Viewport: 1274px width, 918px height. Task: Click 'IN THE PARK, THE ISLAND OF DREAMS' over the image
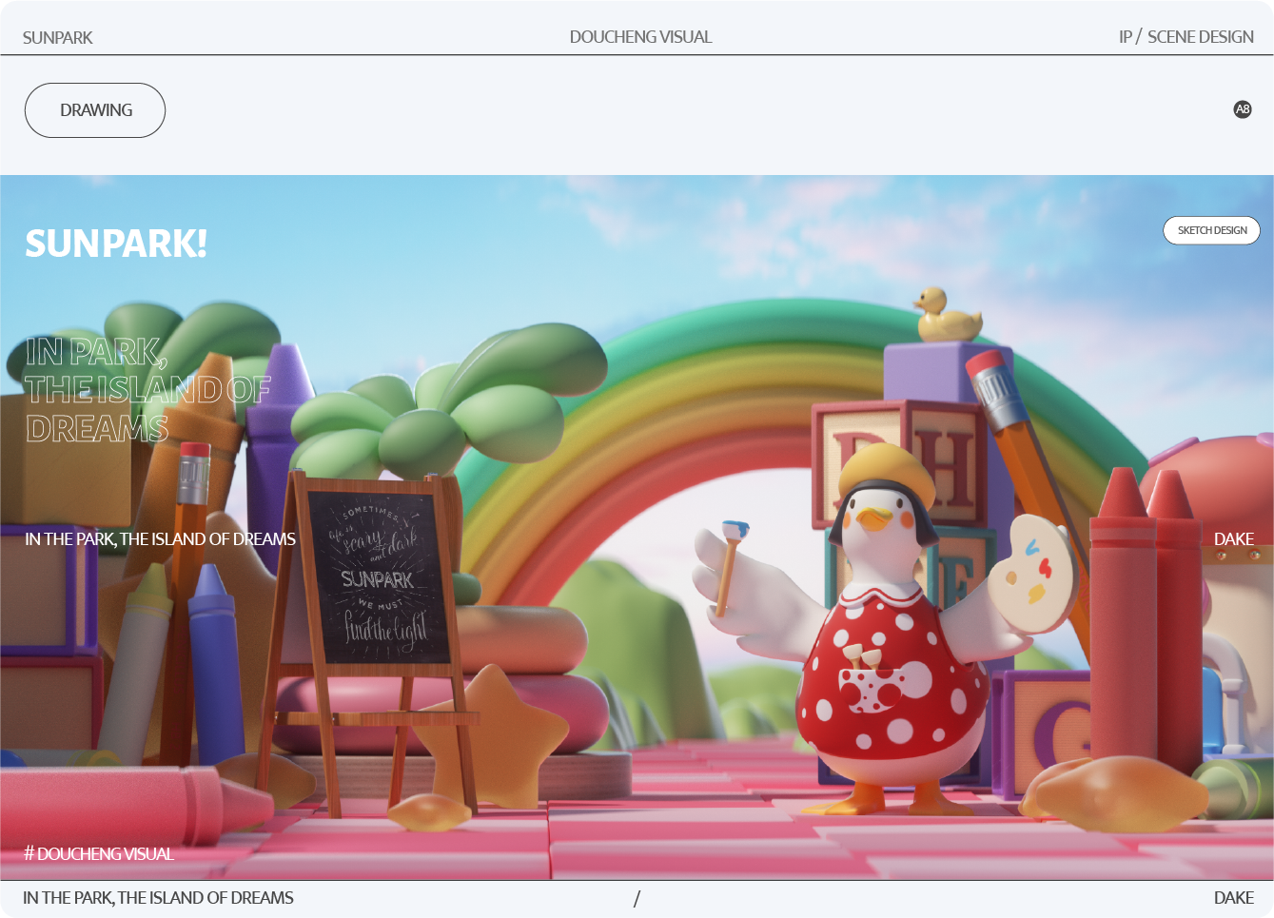[x=160, y=539]
